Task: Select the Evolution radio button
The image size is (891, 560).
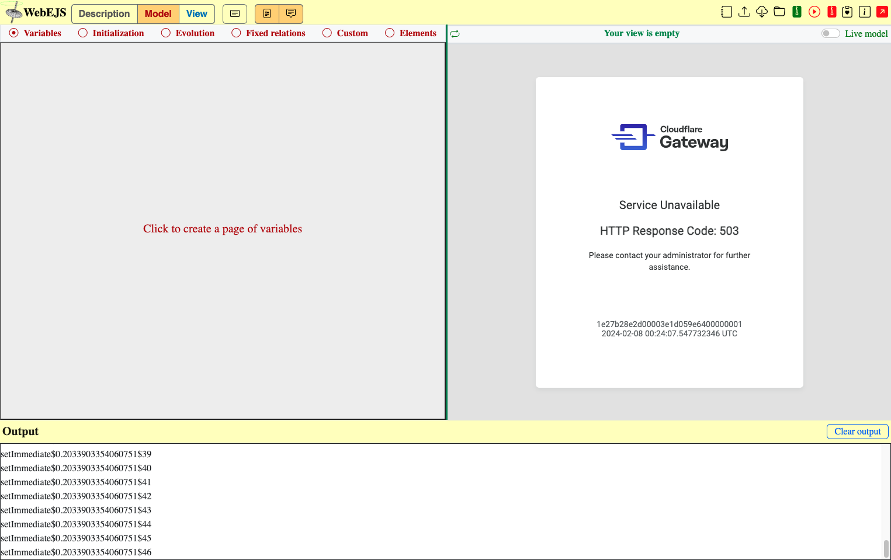Action: (x=166, y=33)
